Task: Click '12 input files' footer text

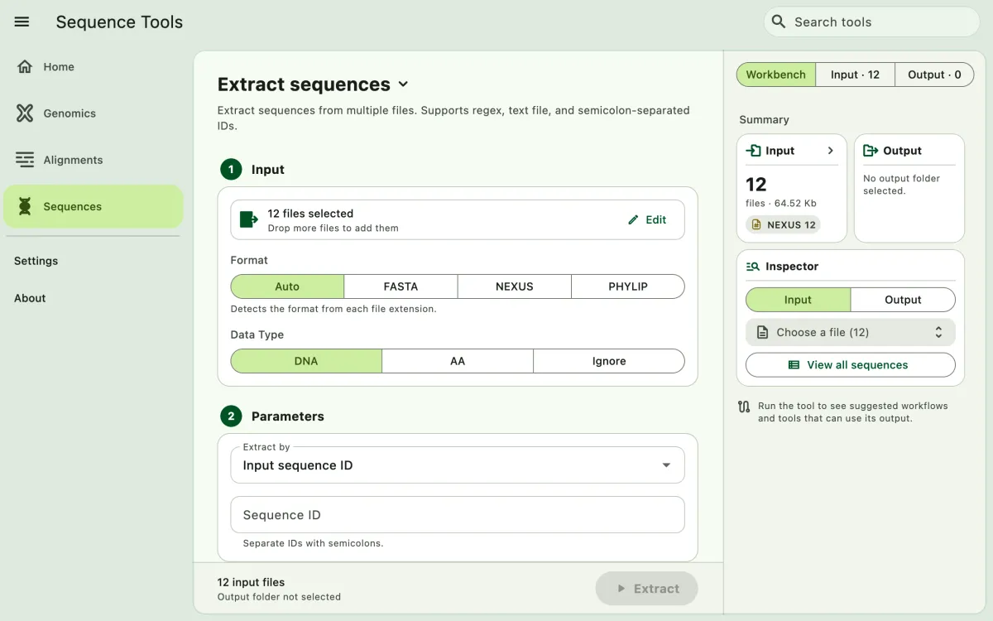Action: 251,582
